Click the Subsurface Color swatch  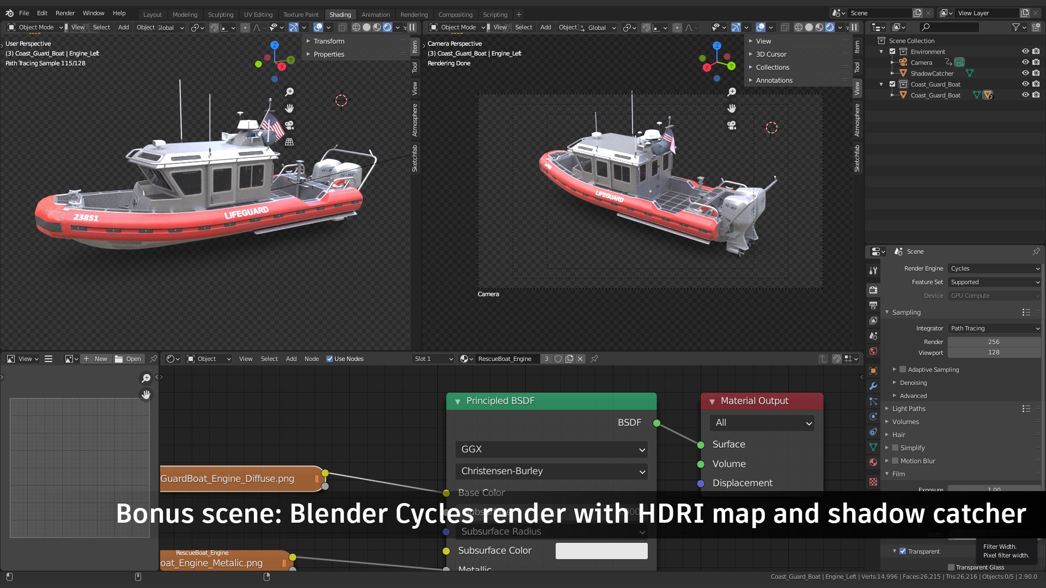[x=601, y=550]
